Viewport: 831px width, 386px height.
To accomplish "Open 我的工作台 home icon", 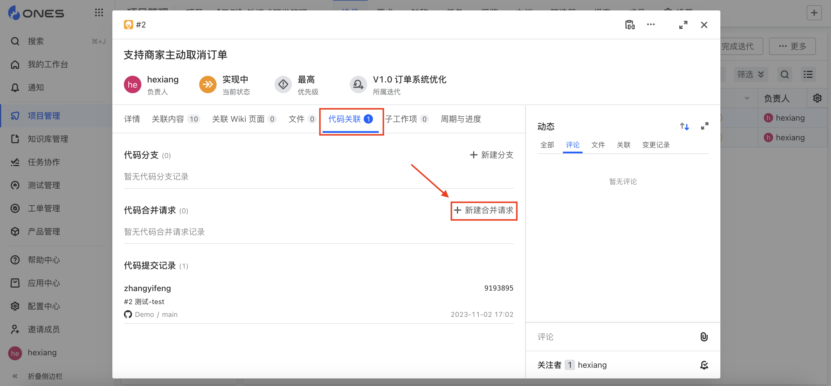I will [x=15, y=65].
